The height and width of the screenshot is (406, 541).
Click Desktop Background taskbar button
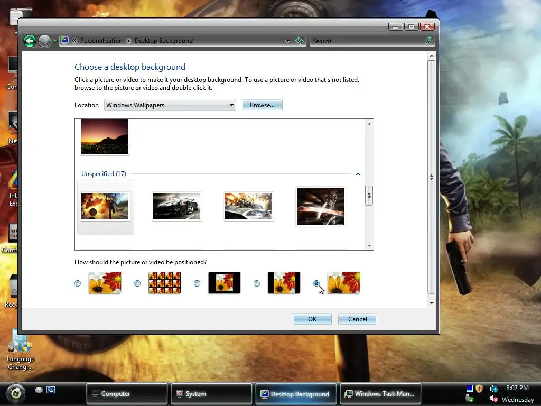pyautogui.click(x=296, y=393)
